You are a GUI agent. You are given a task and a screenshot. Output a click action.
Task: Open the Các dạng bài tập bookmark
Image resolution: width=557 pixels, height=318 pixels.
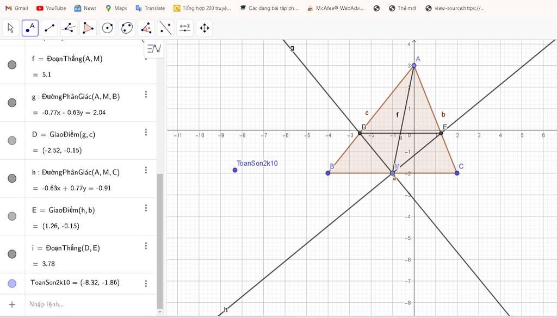(x=269, y=8)
